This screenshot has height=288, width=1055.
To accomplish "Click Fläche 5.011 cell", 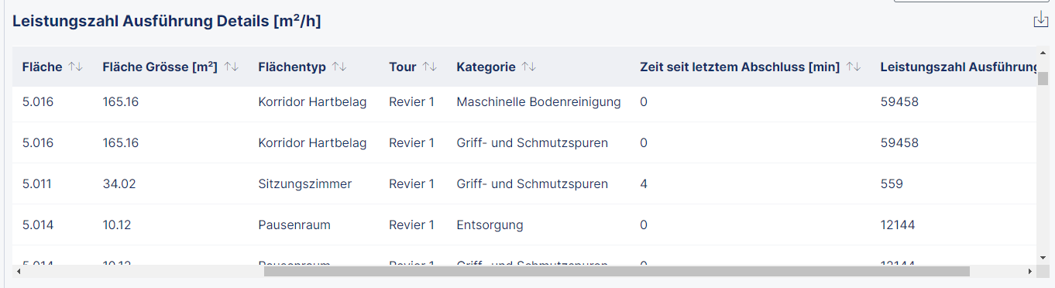I will [38, 184].
